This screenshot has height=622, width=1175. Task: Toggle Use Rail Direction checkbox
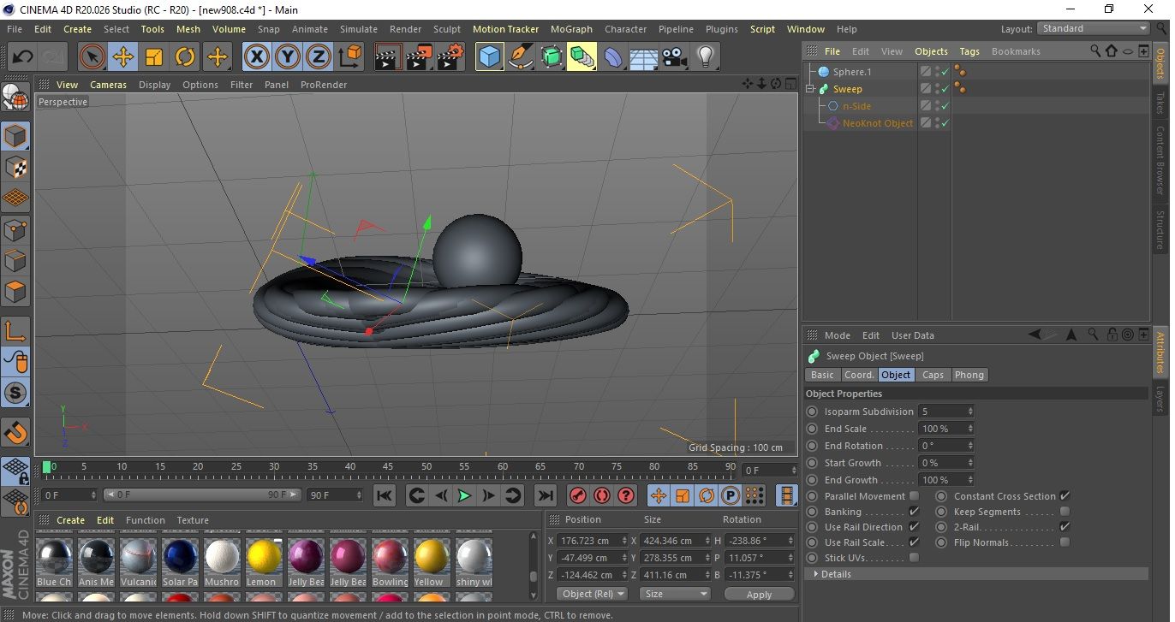(914, 527)
